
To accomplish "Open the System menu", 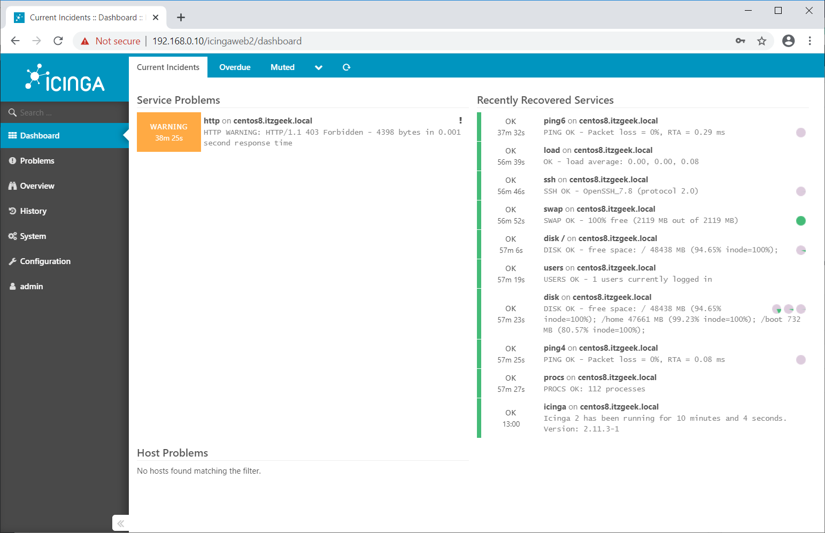I will (65, 236).
